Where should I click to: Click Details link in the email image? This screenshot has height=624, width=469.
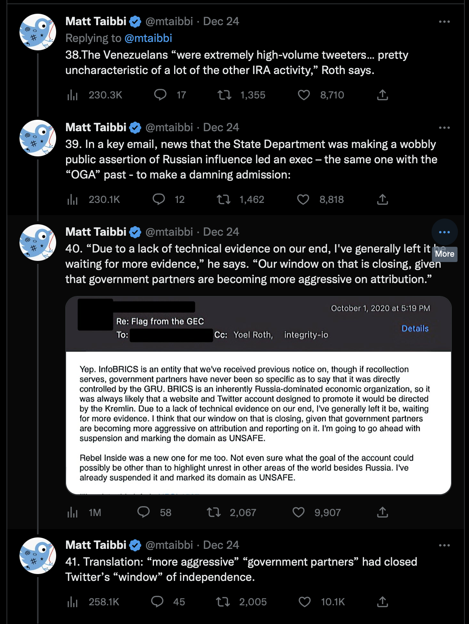[x=415, y=328]
